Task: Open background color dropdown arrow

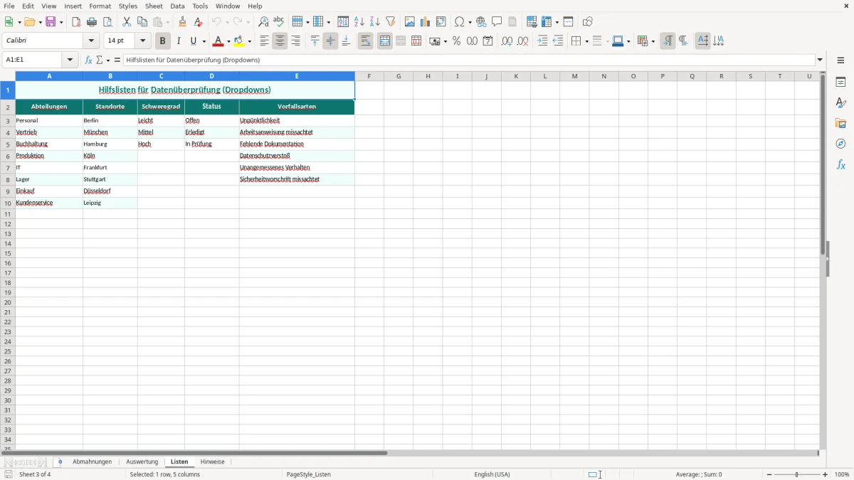Action: tap(249, 41)
